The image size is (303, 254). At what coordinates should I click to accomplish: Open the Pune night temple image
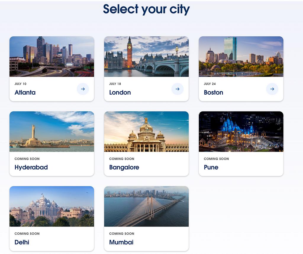pyautogui.click(x=241, y=132)
